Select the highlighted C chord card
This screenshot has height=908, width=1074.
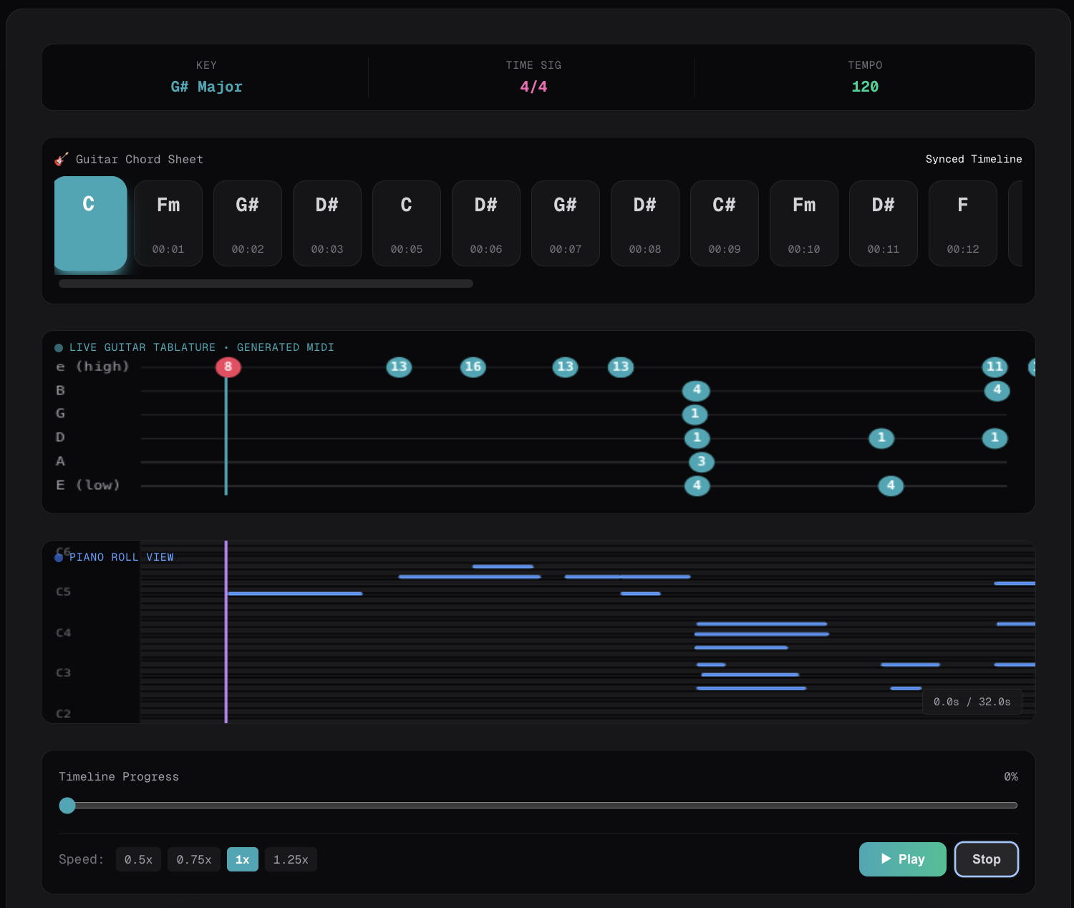pos(90,223)
